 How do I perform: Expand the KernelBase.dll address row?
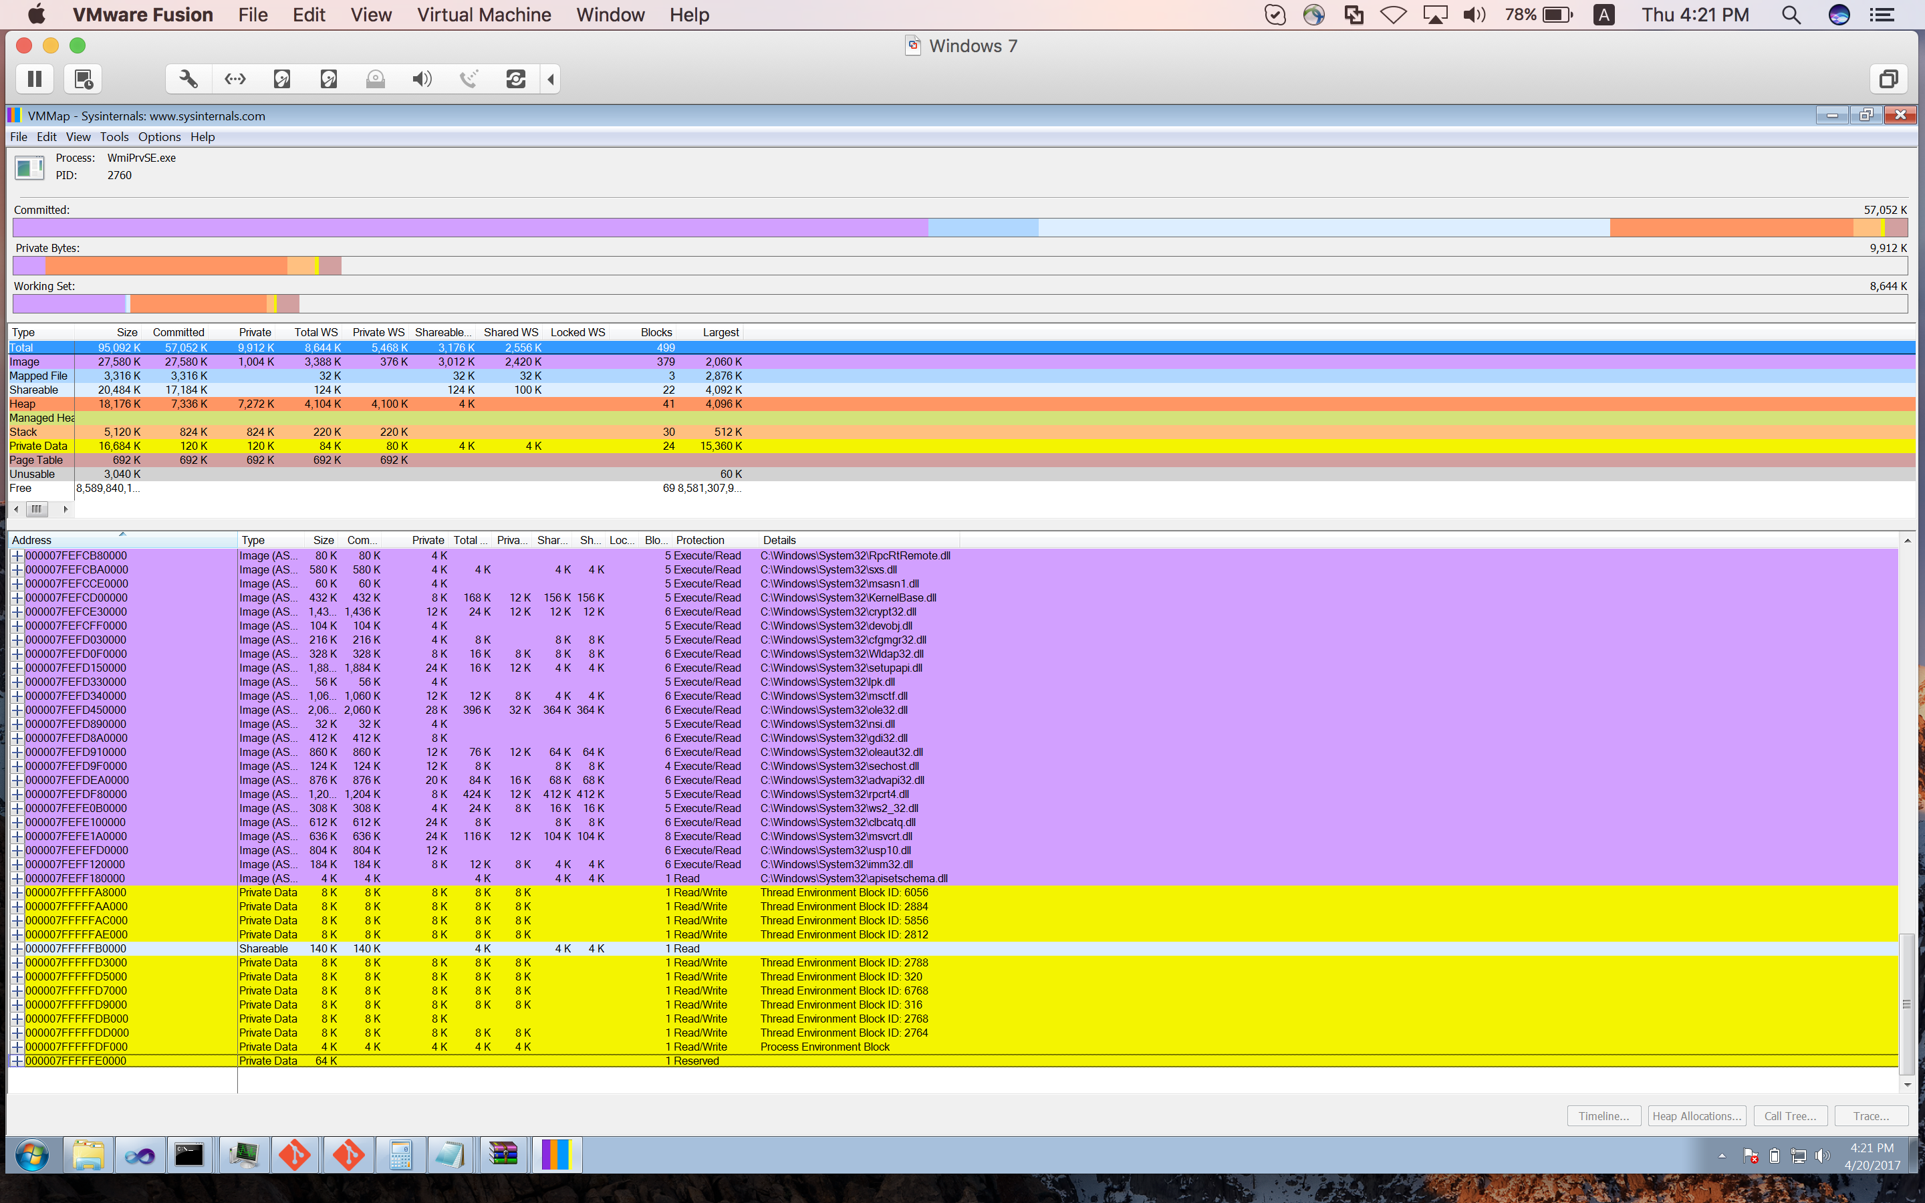(17, 598)
